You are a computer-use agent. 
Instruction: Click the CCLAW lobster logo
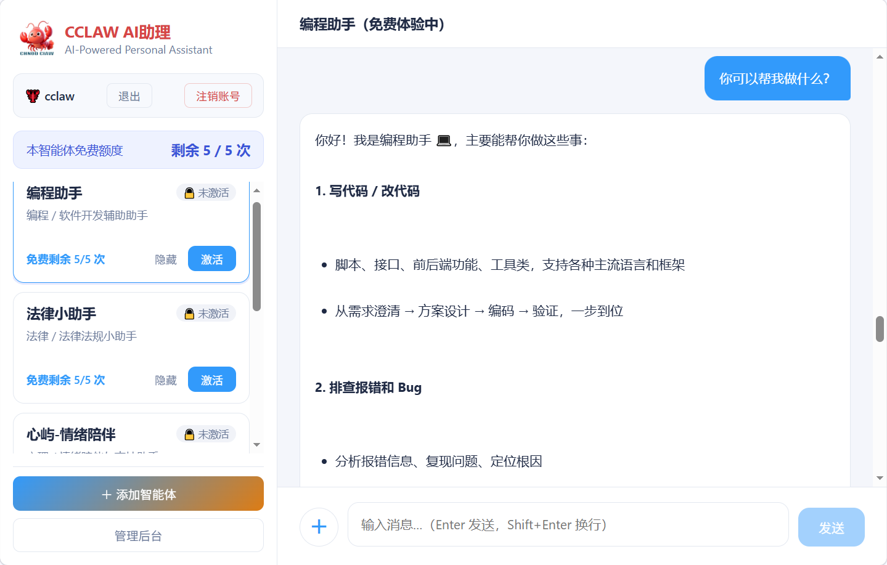coord(37,38)
